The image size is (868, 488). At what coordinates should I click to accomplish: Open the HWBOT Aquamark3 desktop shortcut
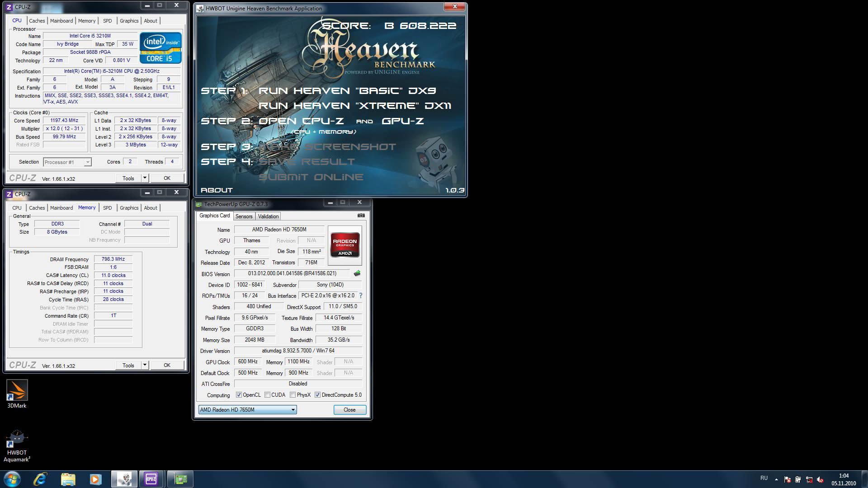coord(17,446)
